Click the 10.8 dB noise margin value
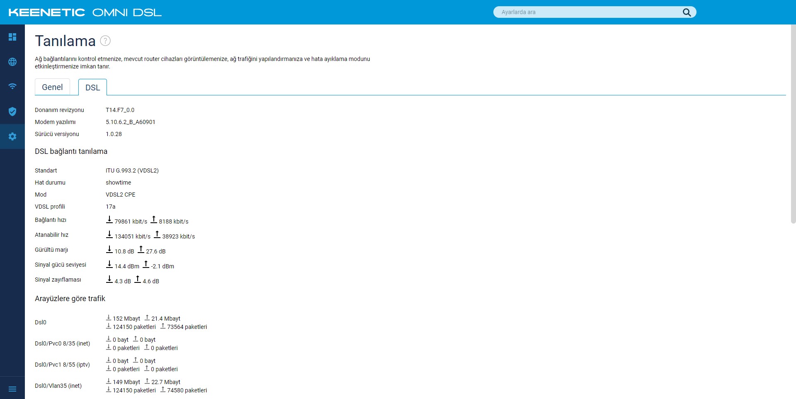796x399 pixels. [x=124, y=251]
